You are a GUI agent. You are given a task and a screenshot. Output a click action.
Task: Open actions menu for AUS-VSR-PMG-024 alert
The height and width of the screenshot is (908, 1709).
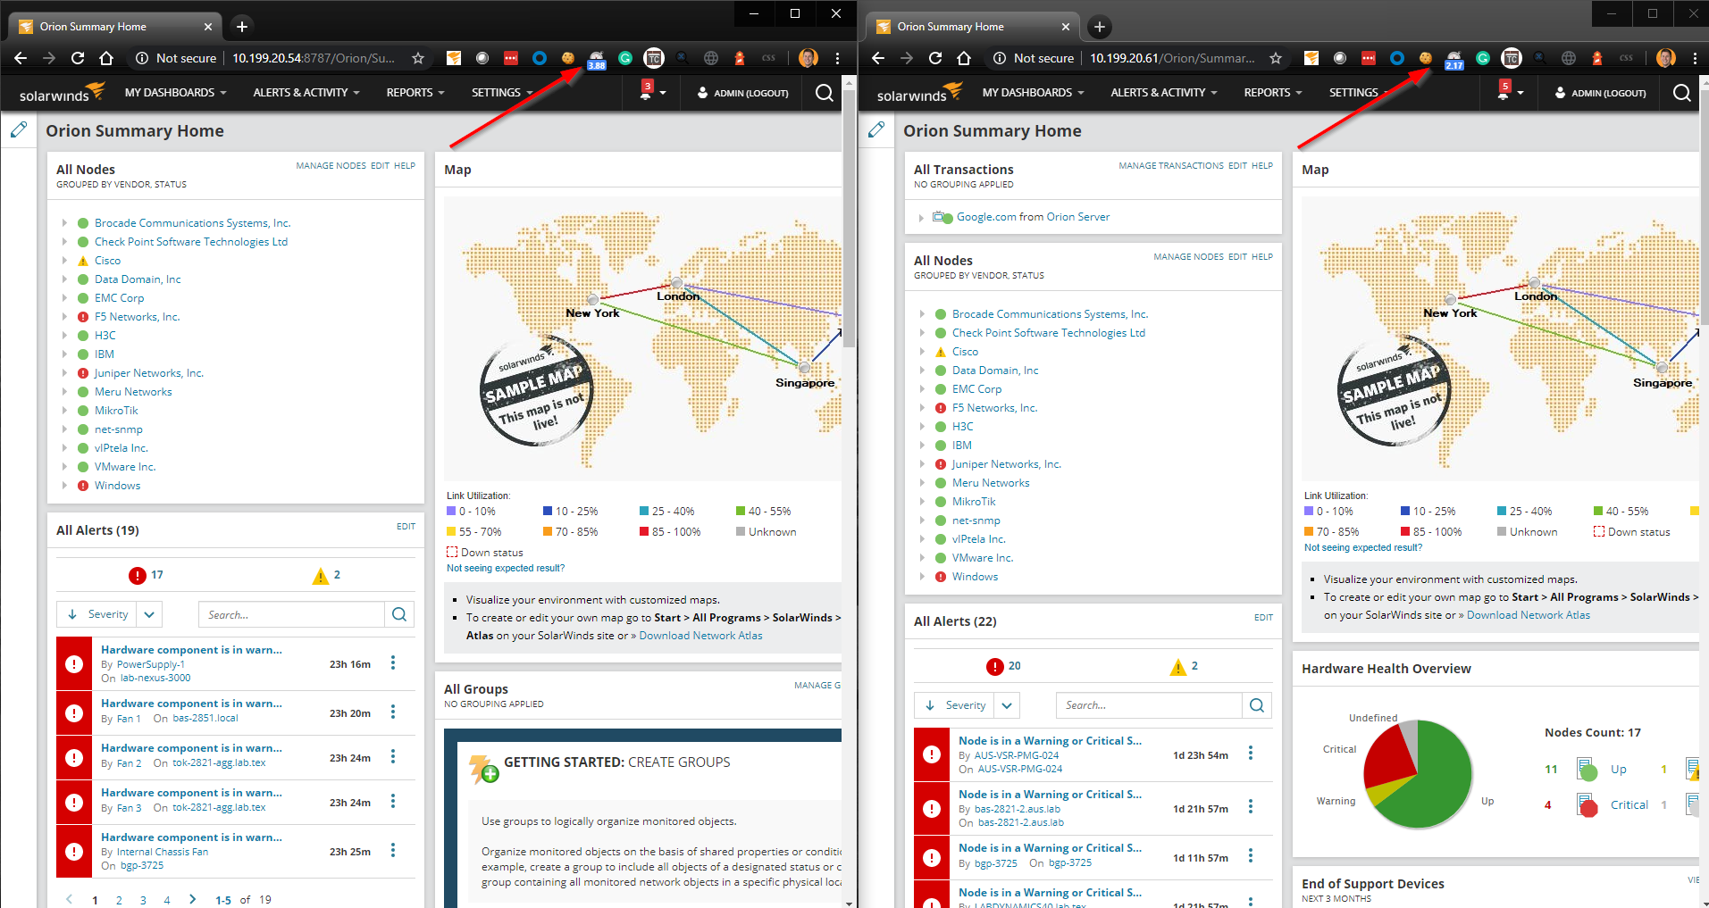click(1251, 754)
